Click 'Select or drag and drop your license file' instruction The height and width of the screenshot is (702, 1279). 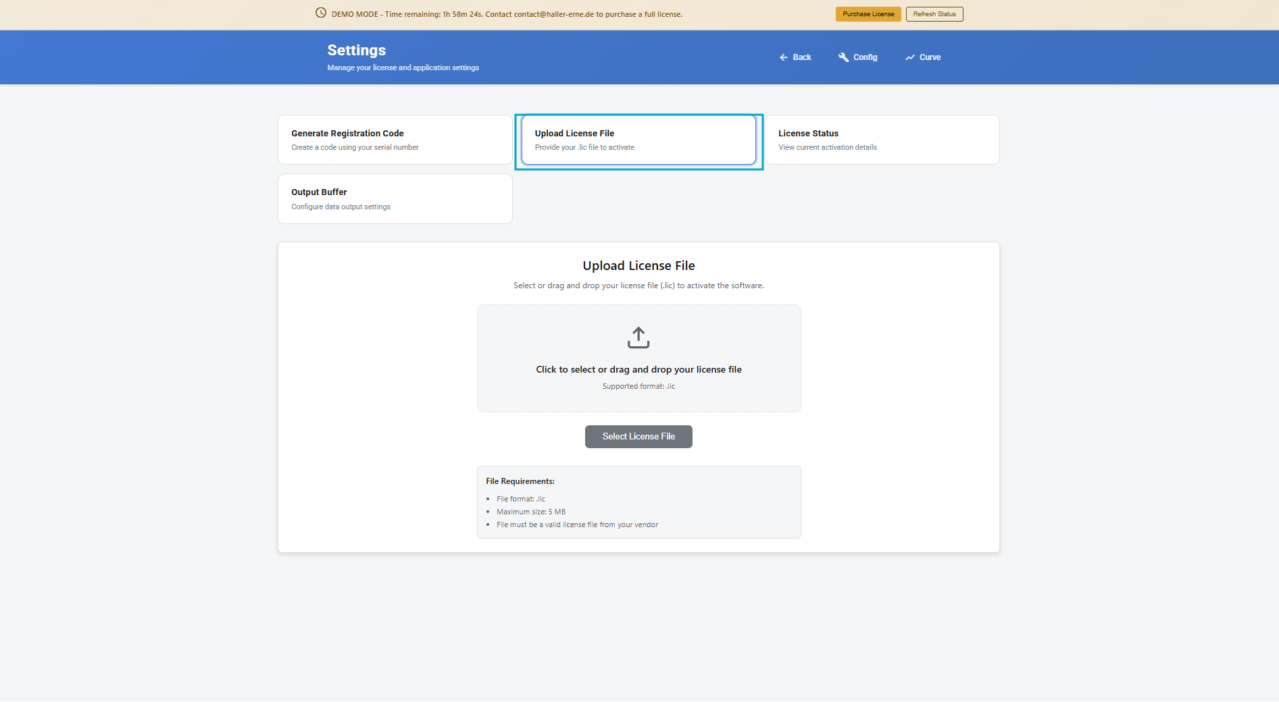(x=638, y=286)
